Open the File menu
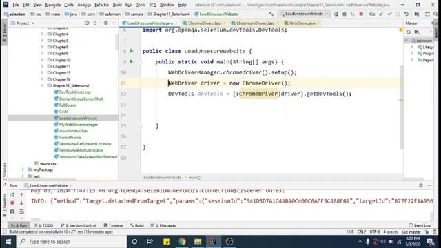 [15, 5]
